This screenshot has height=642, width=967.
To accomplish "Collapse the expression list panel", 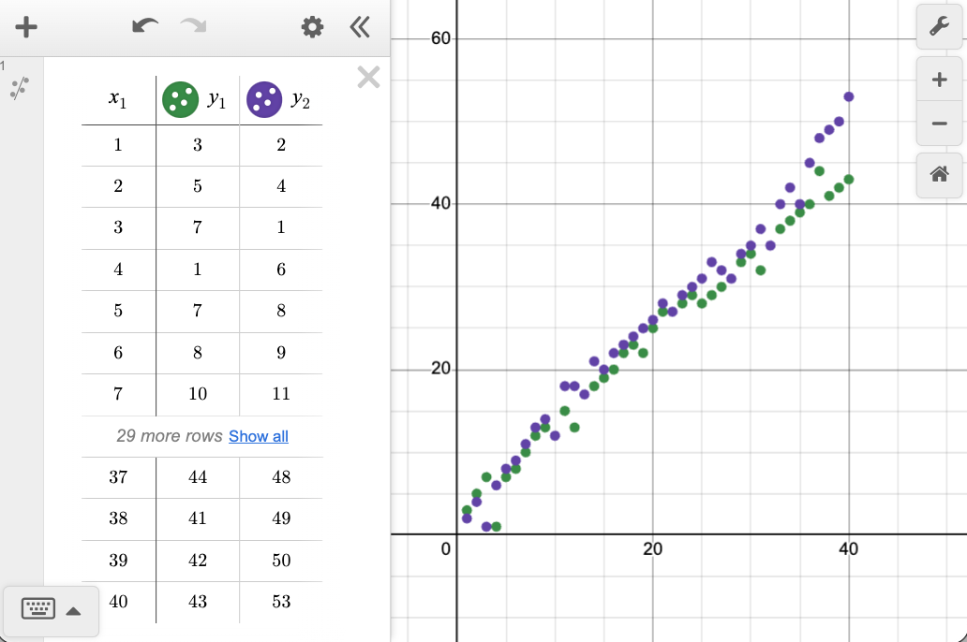I will click(x=360, y=27).
